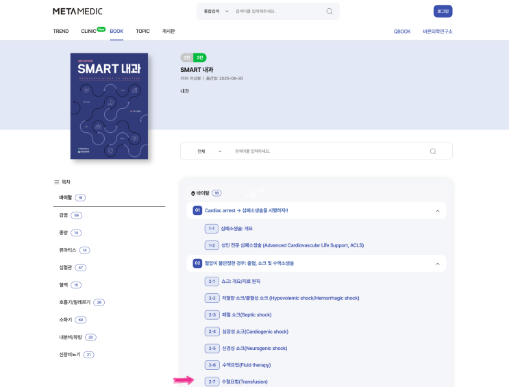Open the TOPIC tab

point(142,32)
